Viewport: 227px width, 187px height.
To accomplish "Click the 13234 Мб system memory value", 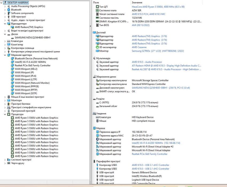I will (x=137, y=18).
